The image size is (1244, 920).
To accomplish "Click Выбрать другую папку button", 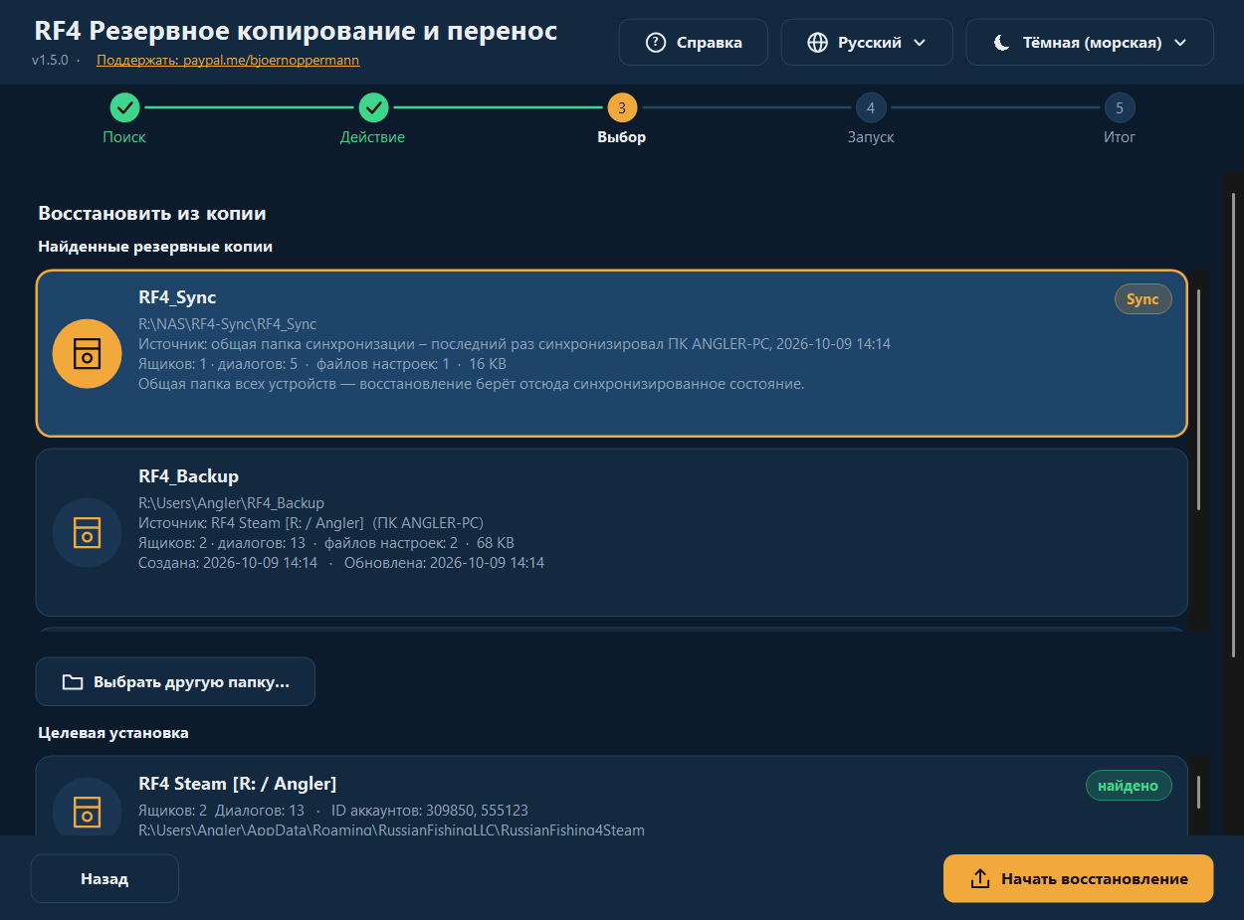I will pyautogui.click(x=175, y=682).
